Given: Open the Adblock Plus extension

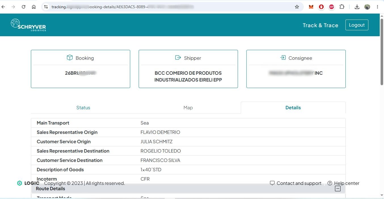Looking at the screenshot, I should 332,7.
